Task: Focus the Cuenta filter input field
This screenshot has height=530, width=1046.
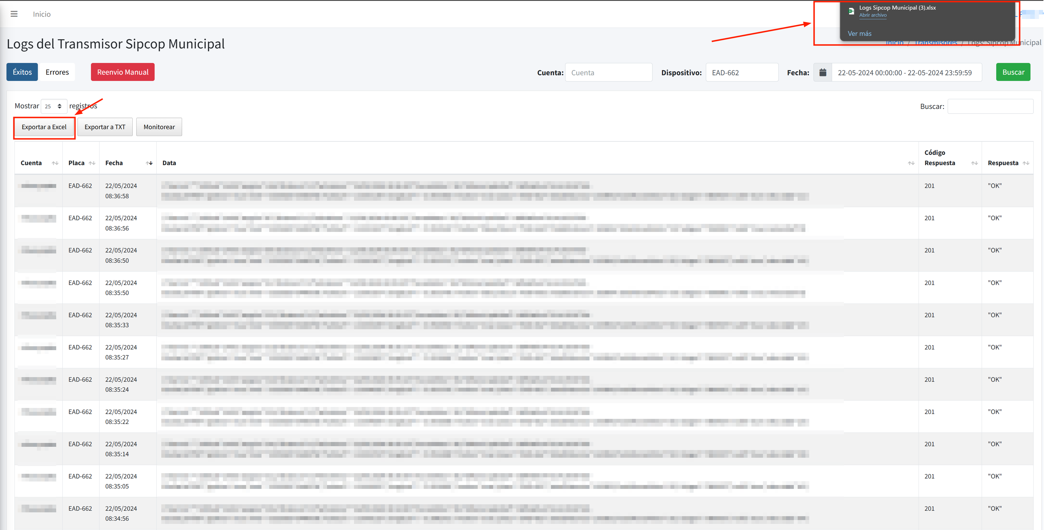Action: 608,72
